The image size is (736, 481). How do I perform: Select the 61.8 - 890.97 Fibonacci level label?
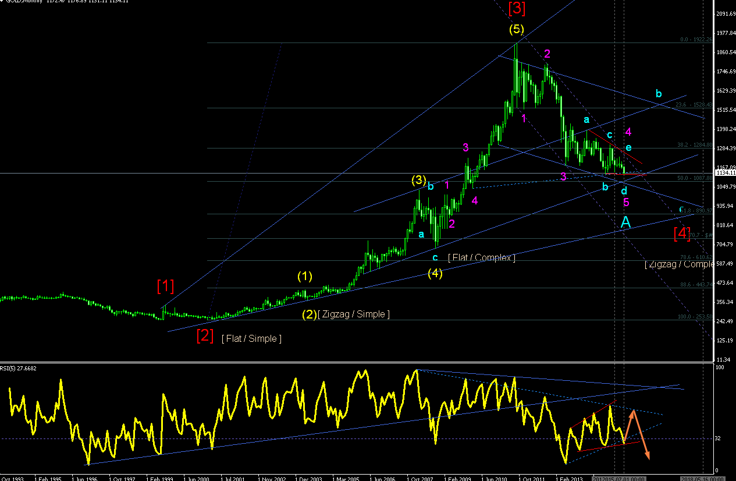tap(696, 210)
